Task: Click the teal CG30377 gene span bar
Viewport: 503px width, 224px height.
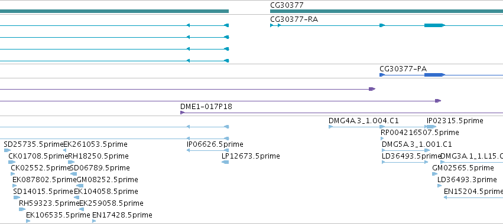Action: point(387,11)
